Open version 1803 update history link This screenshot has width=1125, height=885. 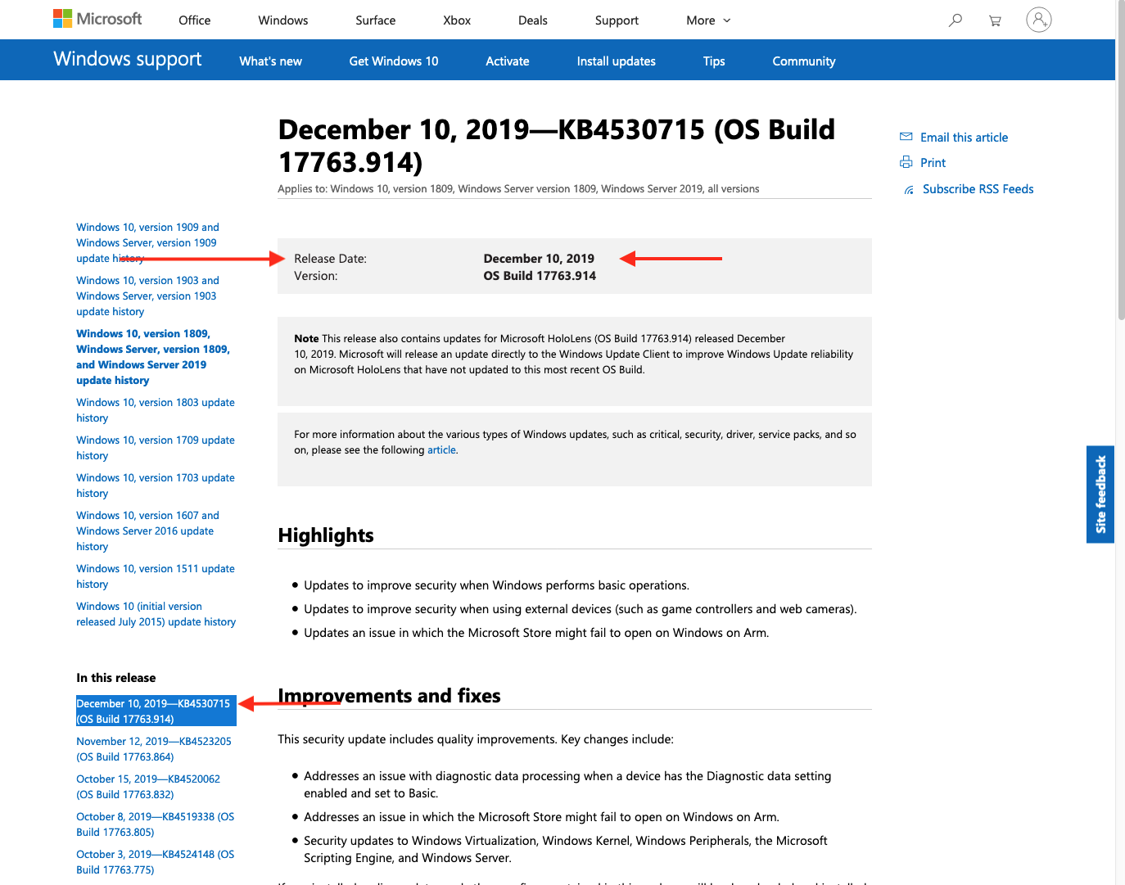click(x=156, y=410)
